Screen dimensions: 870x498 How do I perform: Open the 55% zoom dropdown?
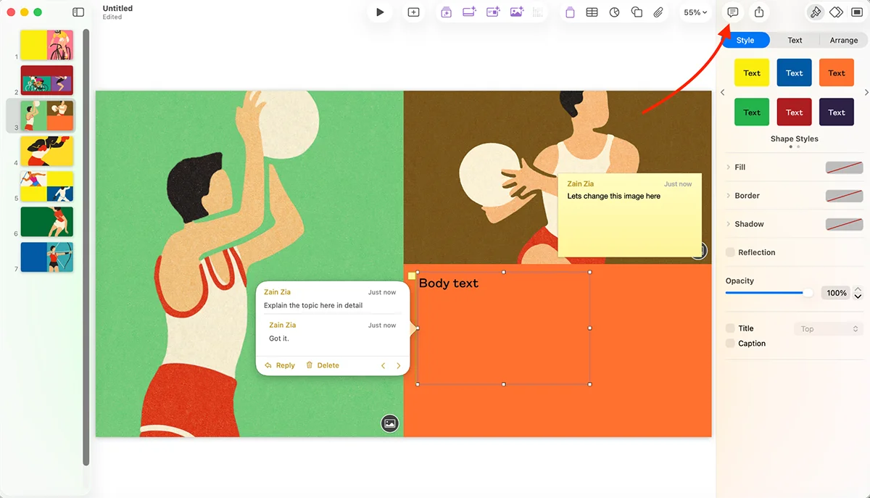(695, 12)
